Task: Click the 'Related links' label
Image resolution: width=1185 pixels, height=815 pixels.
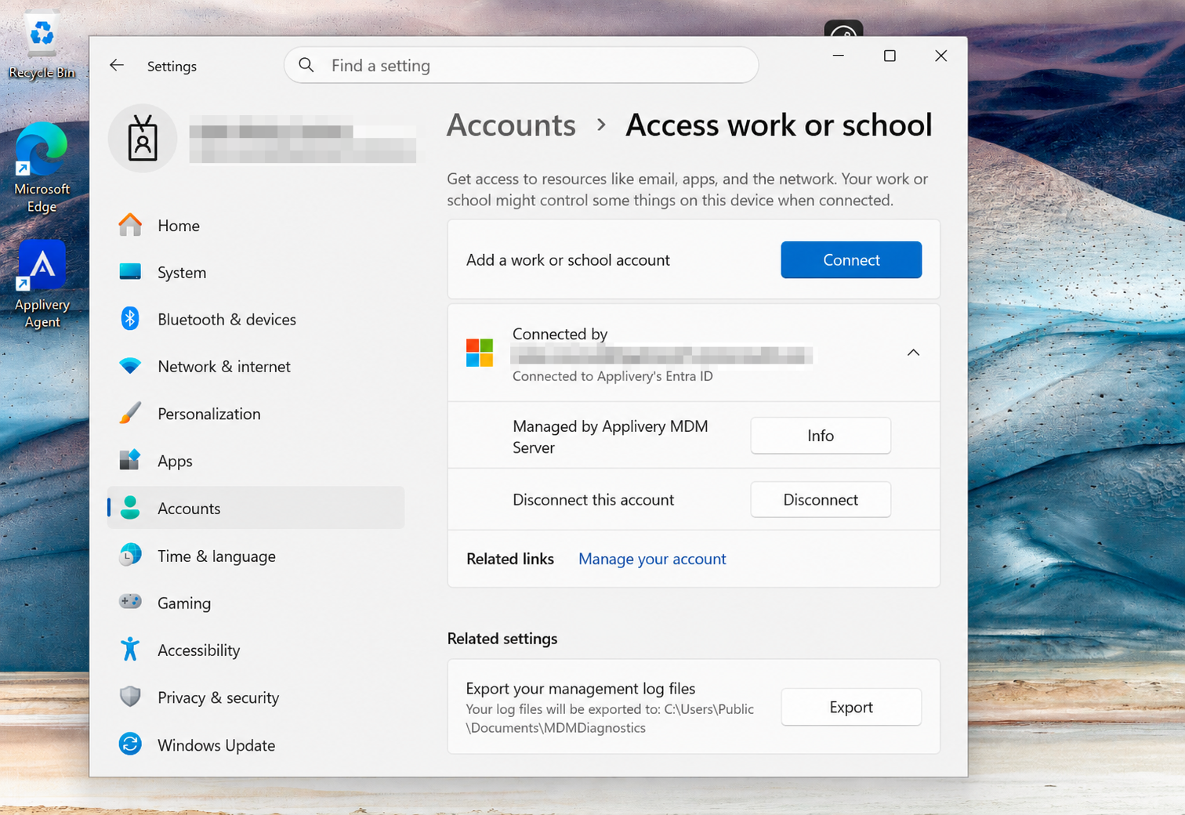Action: [x=510, y=559]
